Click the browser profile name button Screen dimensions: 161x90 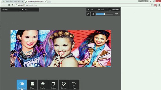pos(143,1)
